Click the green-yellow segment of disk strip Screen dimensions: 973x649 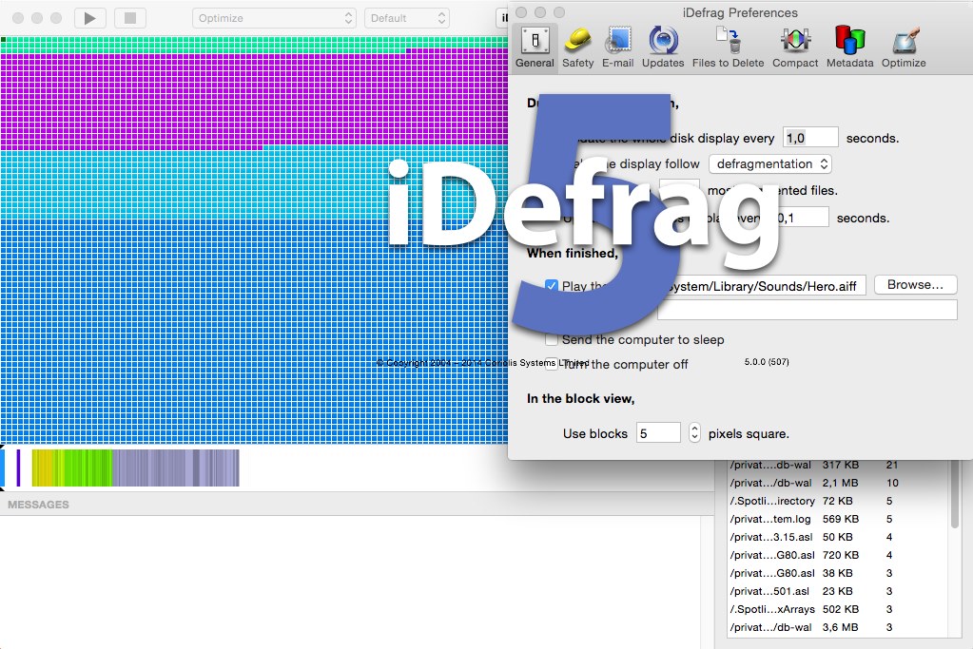coord(72,468)
